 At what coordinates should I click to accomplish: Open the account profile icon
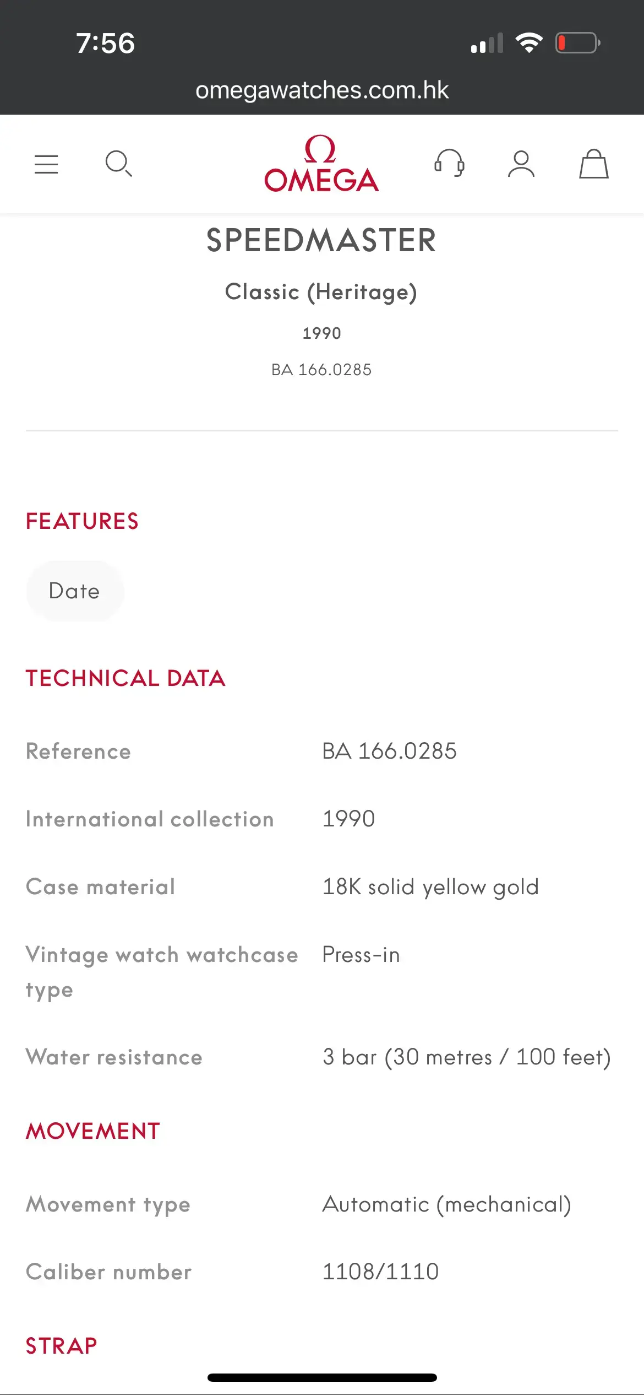click(x=521, y=164)
